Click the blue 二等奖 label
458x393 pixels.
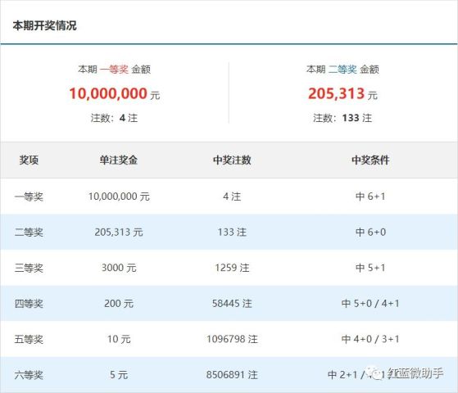pyautogui.click(x=342, y=70)
